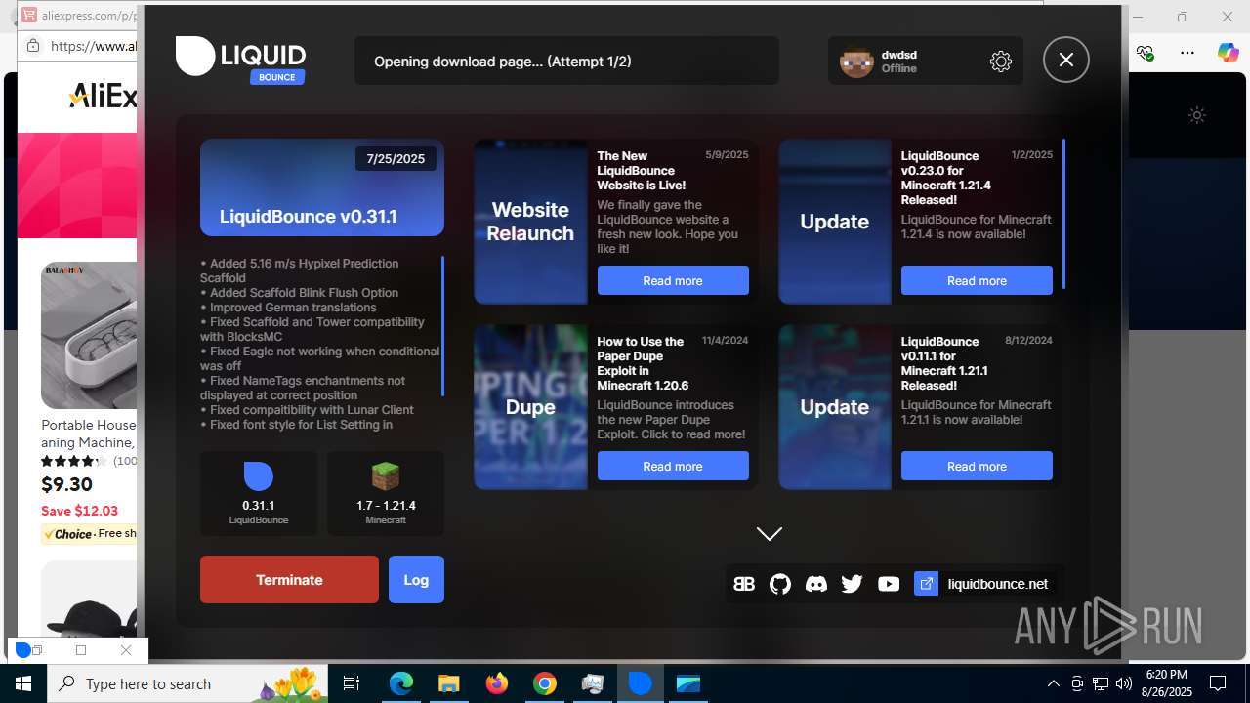
Task: Open launcher settings gear icon
Action: click(1000, 62)
